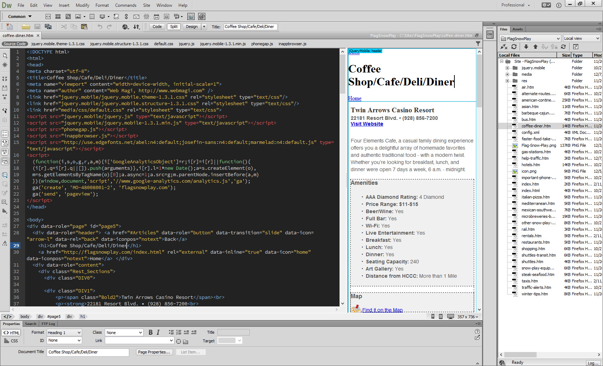
Task: Toggle Source Code related file view
Action: coord(15,44)
